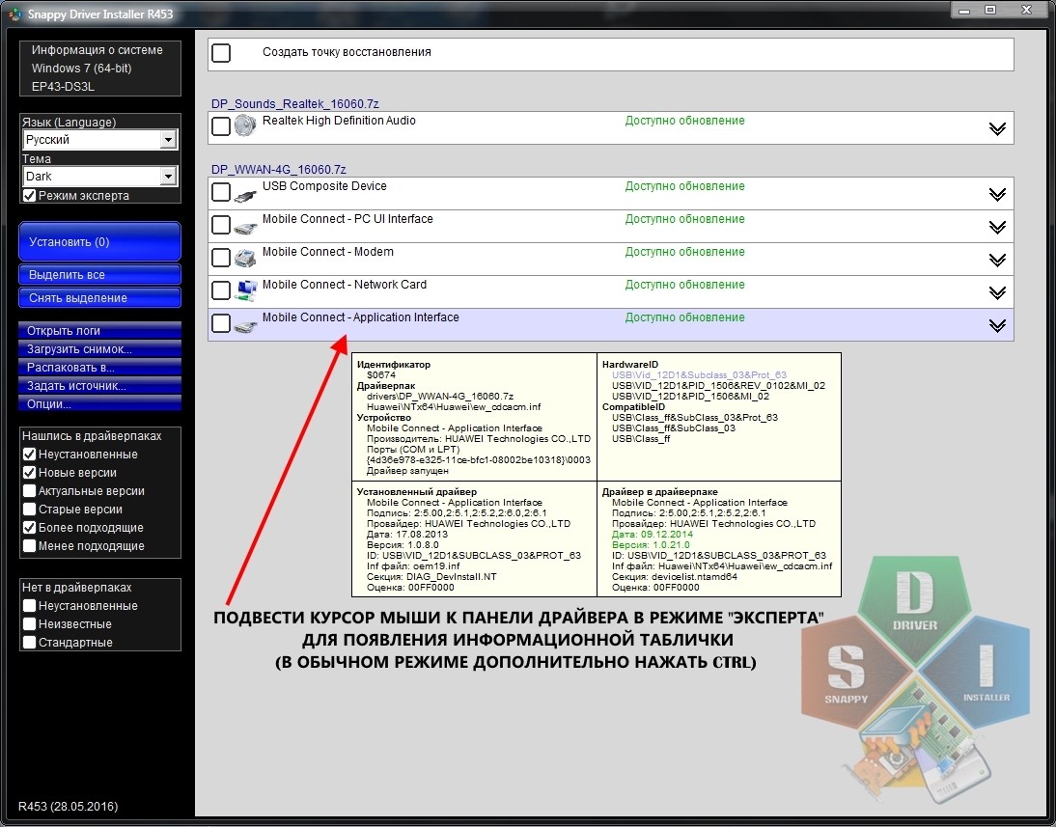
Task: Enable the Старые версии filter
Action: click(x=29, y=510)
